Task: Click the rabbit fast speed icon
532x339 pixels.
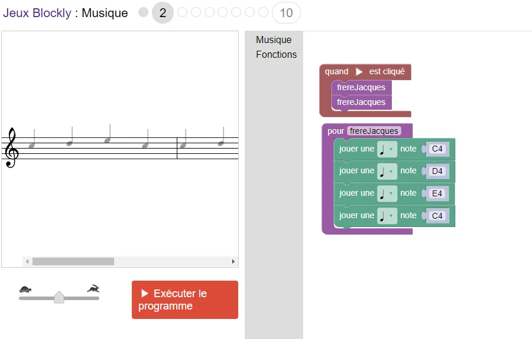Action: tap(93, 288)
